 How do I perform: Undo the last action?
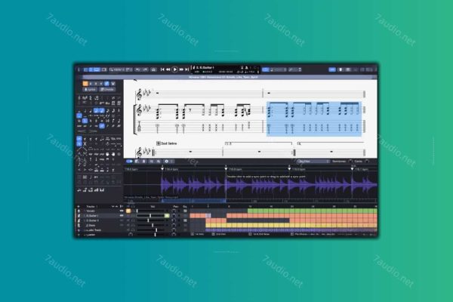point(138,69)
